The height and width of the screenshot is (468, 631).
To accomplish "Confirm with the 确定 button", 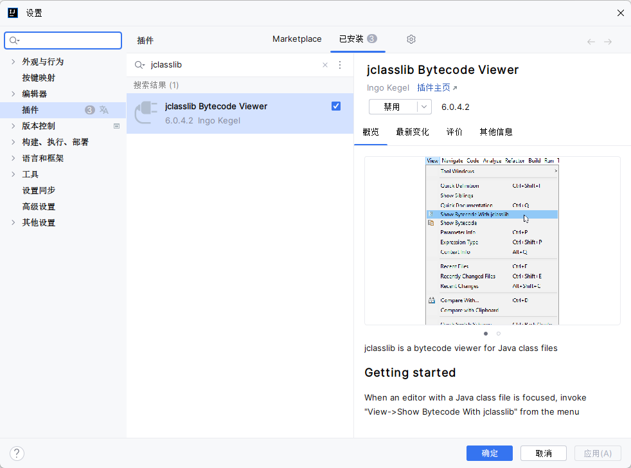I will [x=490, y=453].
